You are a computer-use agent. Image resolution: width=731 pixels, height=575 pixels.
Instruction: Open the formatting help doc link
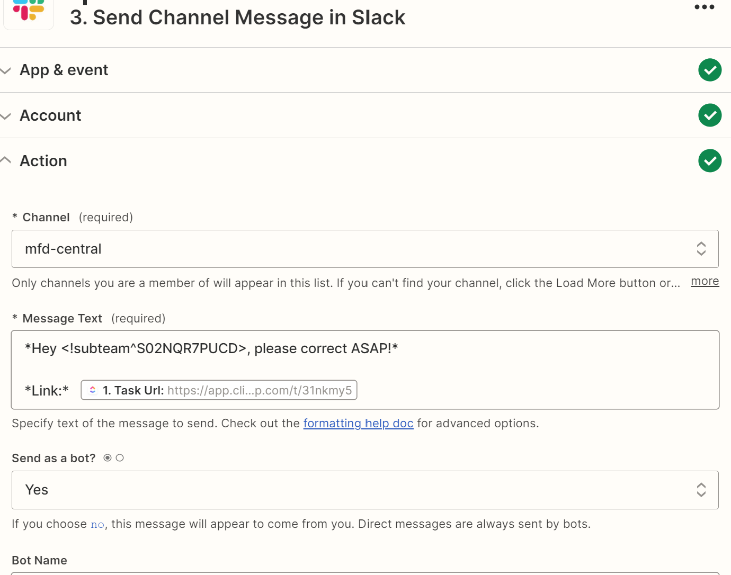click(x=358, y=424)
